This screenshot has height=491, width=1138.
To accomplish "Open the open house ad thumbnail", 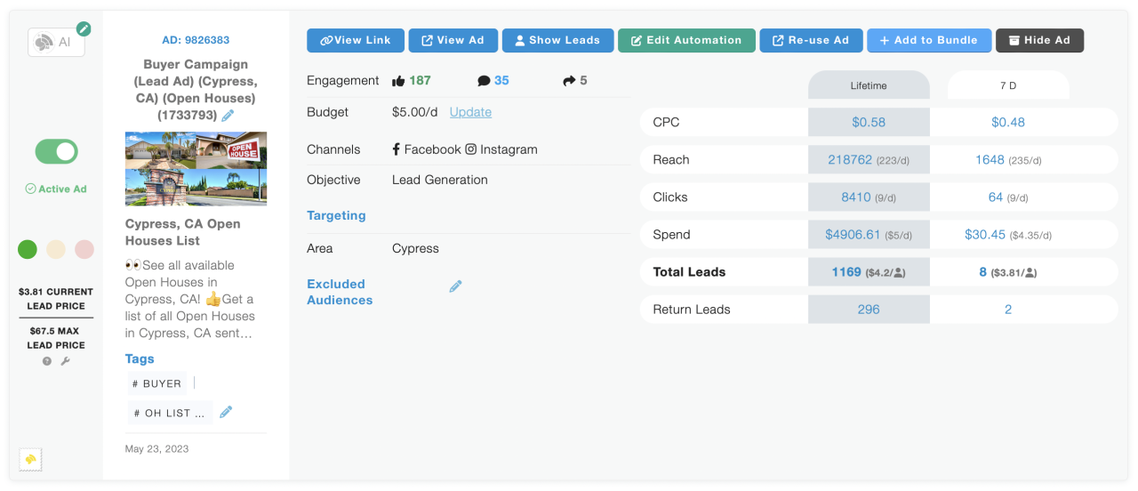I will click(x=196, y=168).
